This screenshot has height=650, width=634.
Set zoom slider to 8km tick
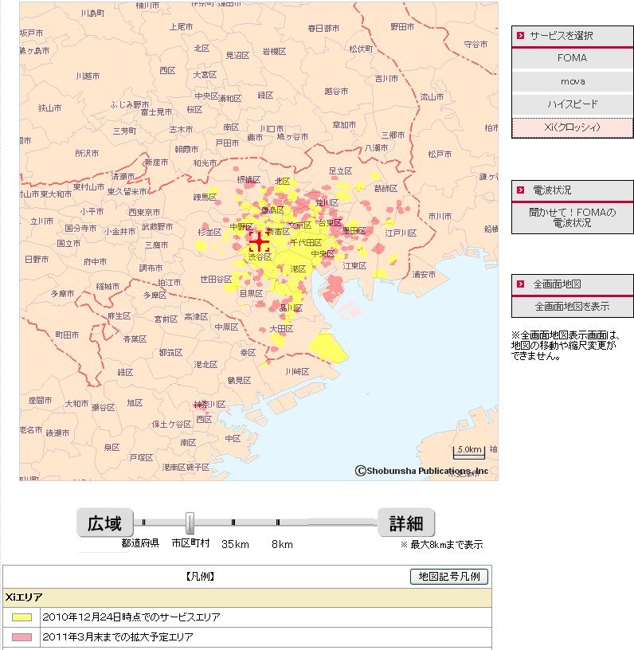[x=278, y=523]
